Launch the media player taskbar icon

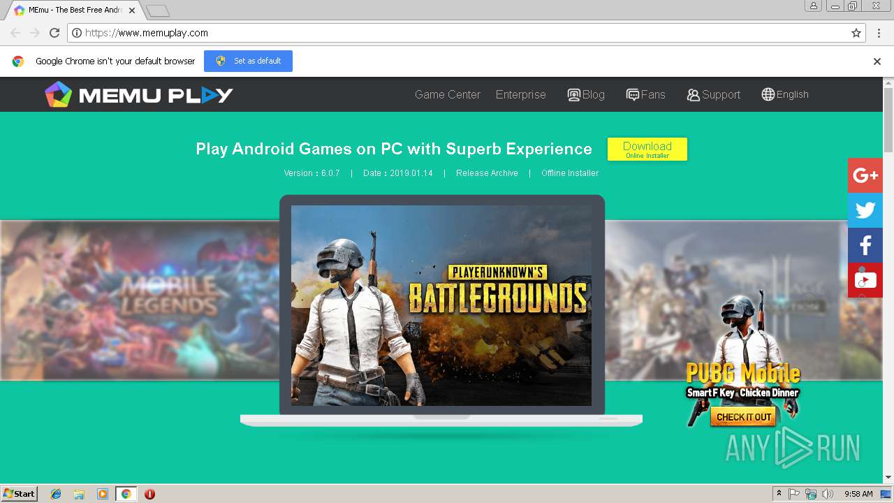coord(103,494)
